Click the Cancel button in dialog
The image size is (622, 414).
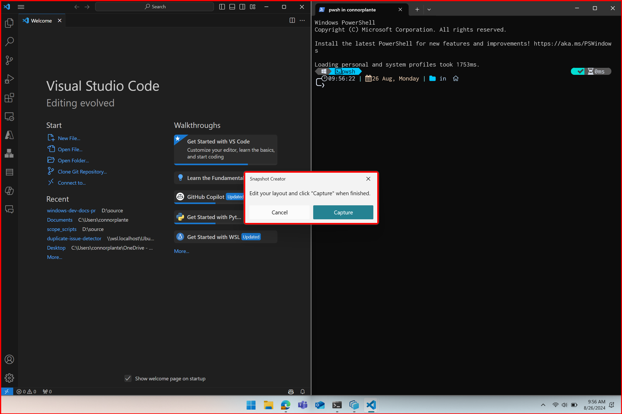click(279, 212)
